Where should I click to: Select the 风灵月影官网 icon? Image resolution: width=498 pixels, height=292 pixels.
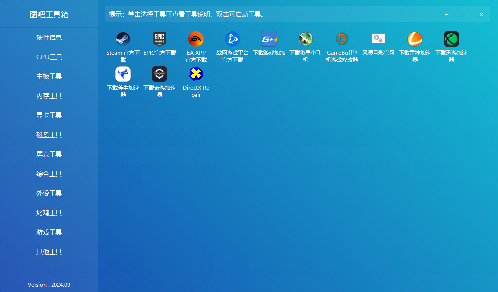[x=378, y=39]
